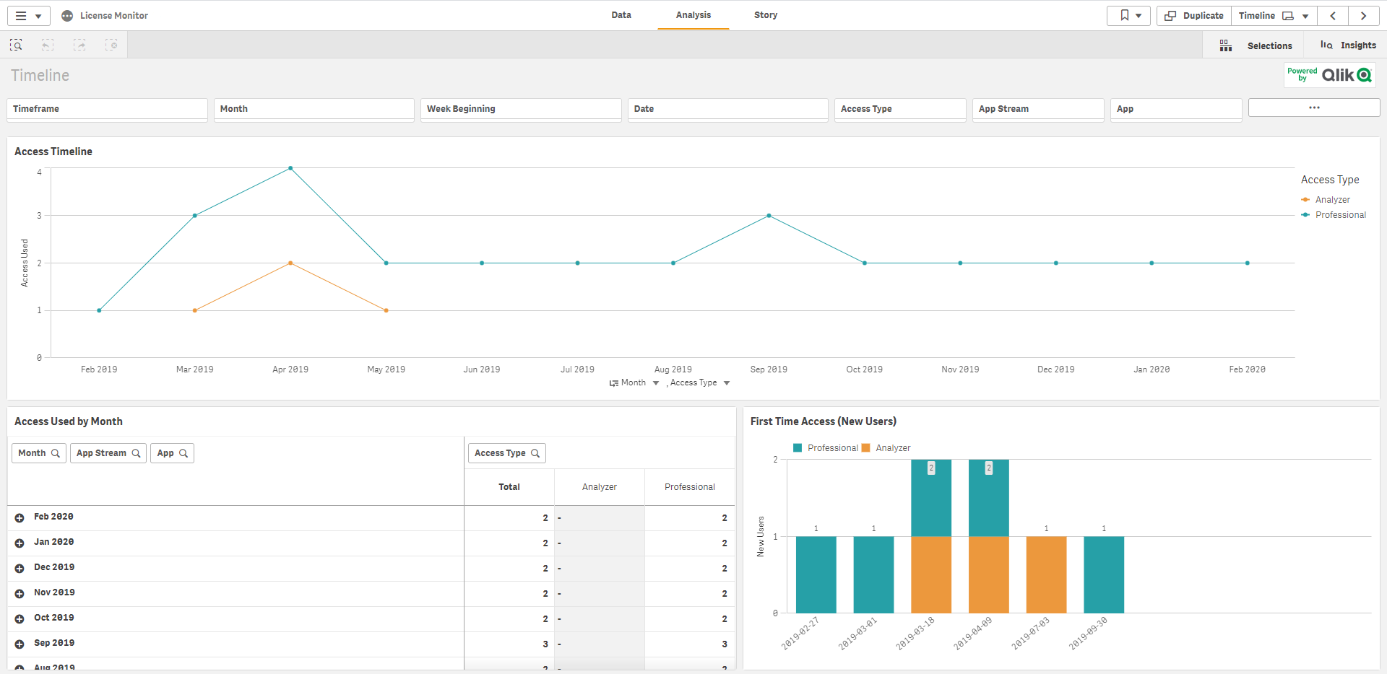Switch to the Story tab

click(766, 15)
